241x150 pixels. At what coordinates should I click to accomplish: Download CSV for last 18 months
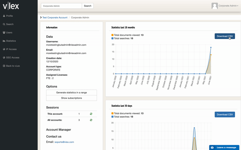(x=225, y=36)
